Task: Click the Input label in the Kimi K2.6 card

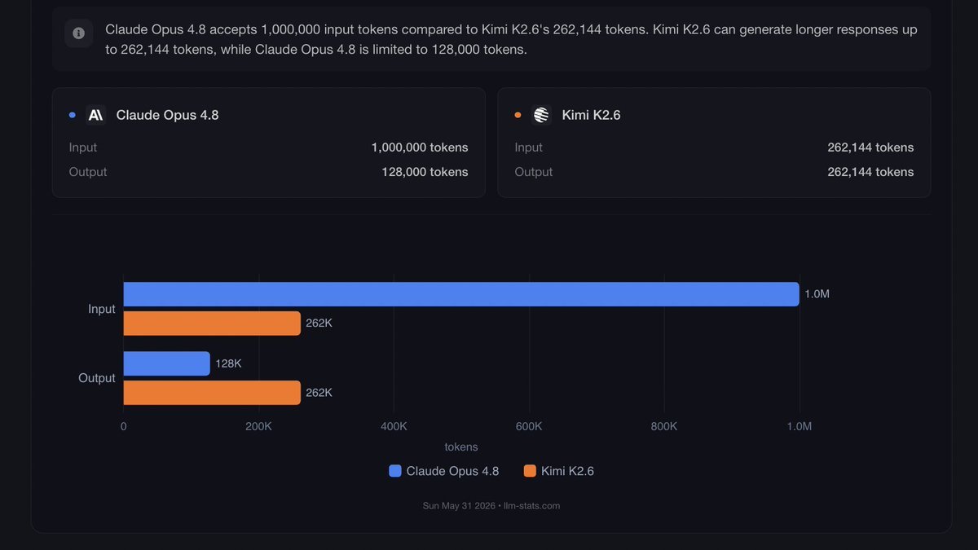Action: click(x=528, y=147)
